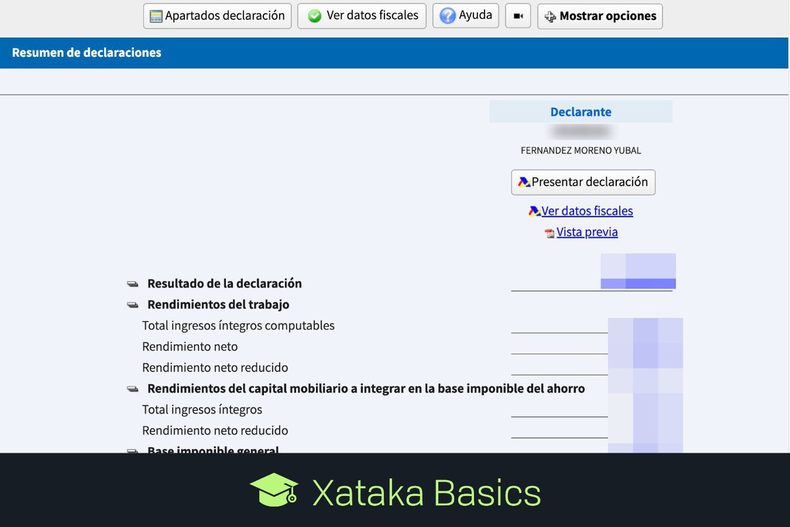Click icon beside Rendimientos del capital mobiliario

(x=133, y=390)
